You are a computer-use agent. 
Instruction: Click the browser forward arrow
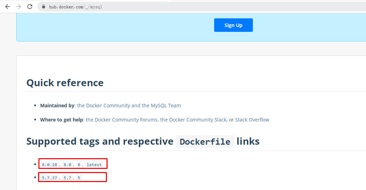(19, 7)
